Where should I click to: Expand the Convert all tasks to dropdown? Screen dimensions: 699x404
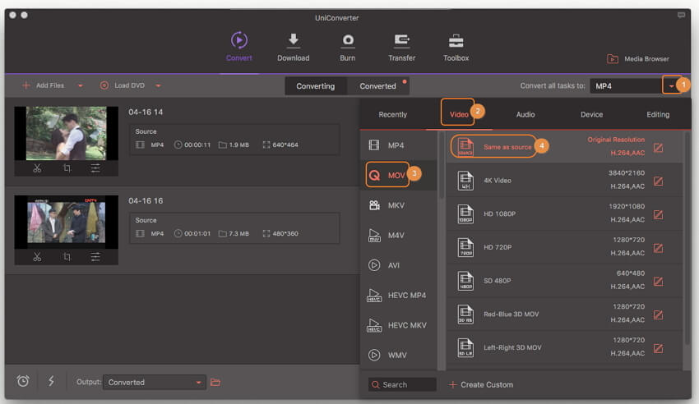click(x=672, y=85)
